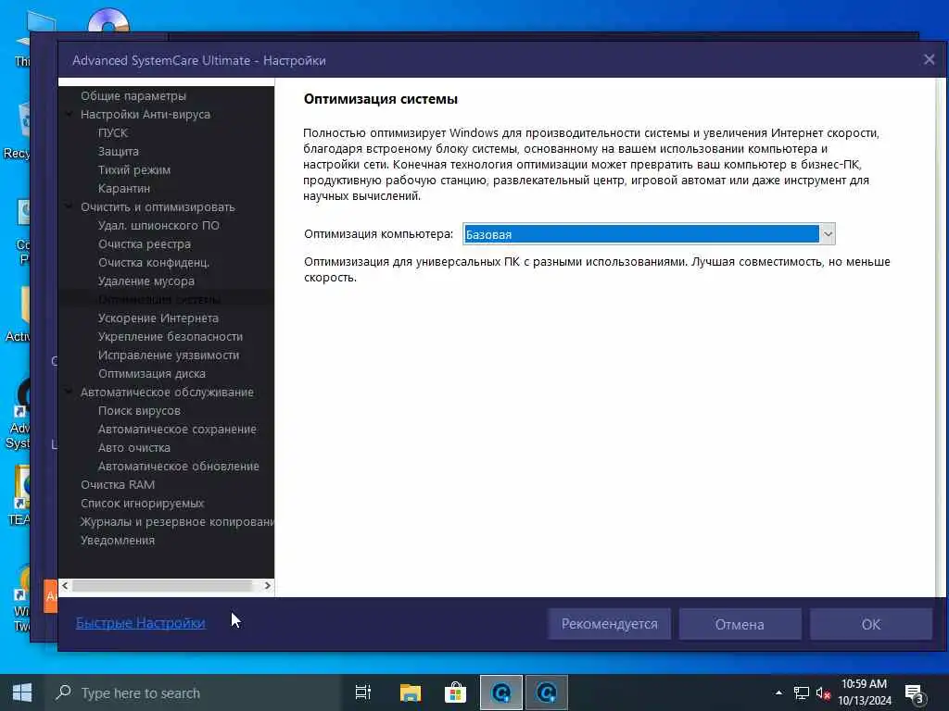Collapse Очистить и оптимизировать tree node
This screenshot has width=949, height=711.
[69, 206]
